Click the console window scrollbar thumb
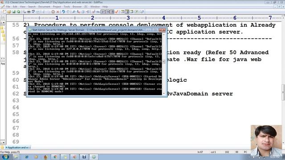285x160 pixels. pyautogui.click(x=164, y=61)
